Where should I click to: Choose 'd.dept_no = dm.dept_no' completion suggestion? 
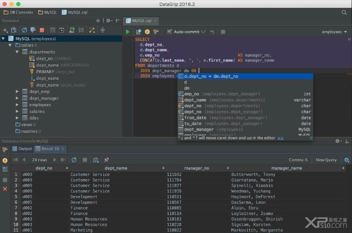pyautogui.click(x=245, y=76)
